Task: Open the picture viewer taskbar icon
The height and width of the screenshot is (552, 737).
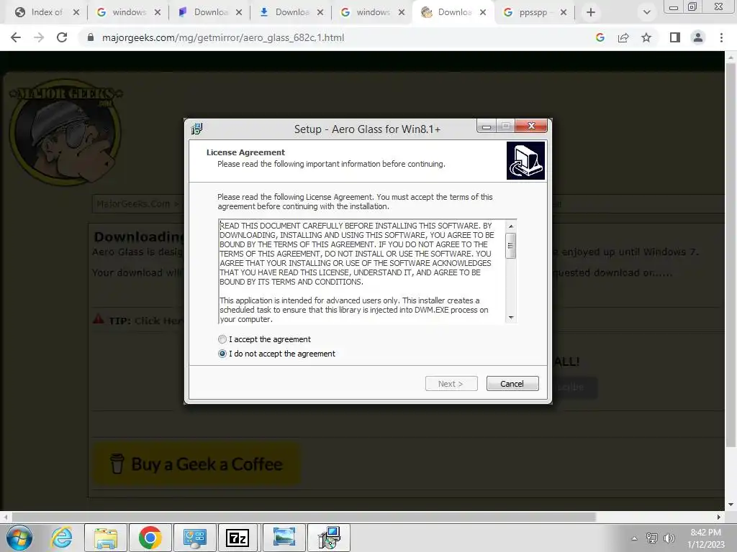Action: coord(284,538)
